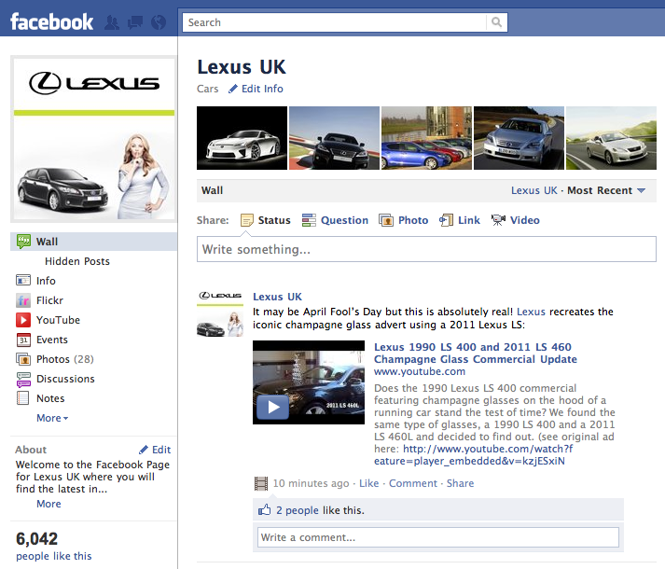Click the Write something box
665x569 pixels.
click(x=426, y=249)
